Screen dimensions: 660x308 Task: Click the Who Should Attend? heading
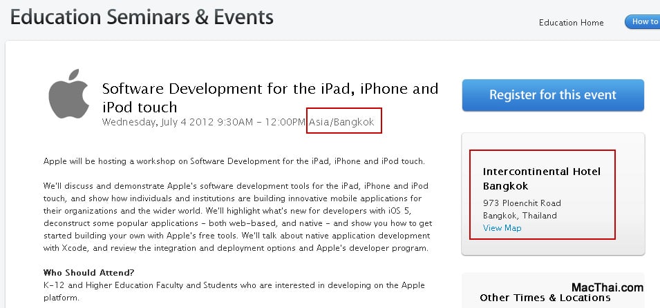89,273
